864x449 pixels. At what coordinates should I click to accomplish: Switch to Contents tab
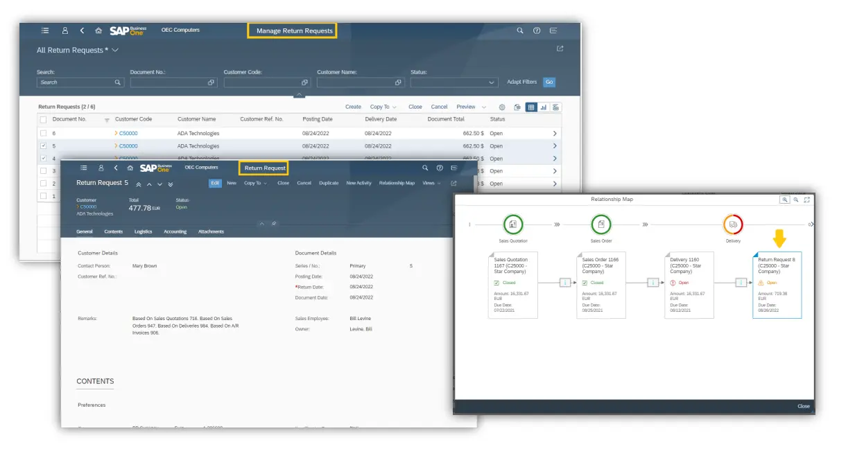[x=113, y=231]
